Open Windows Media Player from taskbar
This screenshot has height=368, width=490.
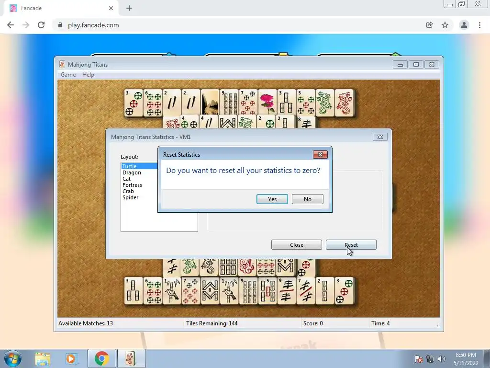[x=71, y=358]
